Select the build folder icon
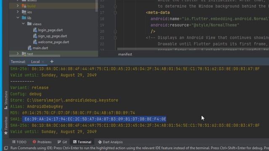Viewport: 269px width, 151px height. 24,6
